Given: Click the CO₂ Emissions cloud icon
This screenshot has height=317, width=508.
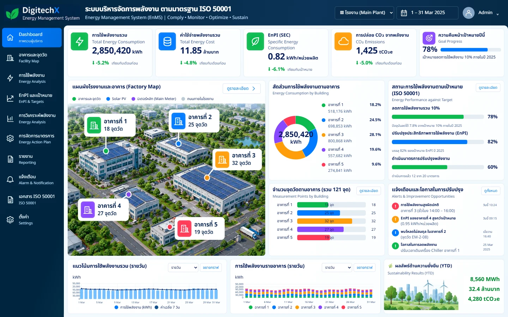Looking at the screenshot, I should coord(343,42).
